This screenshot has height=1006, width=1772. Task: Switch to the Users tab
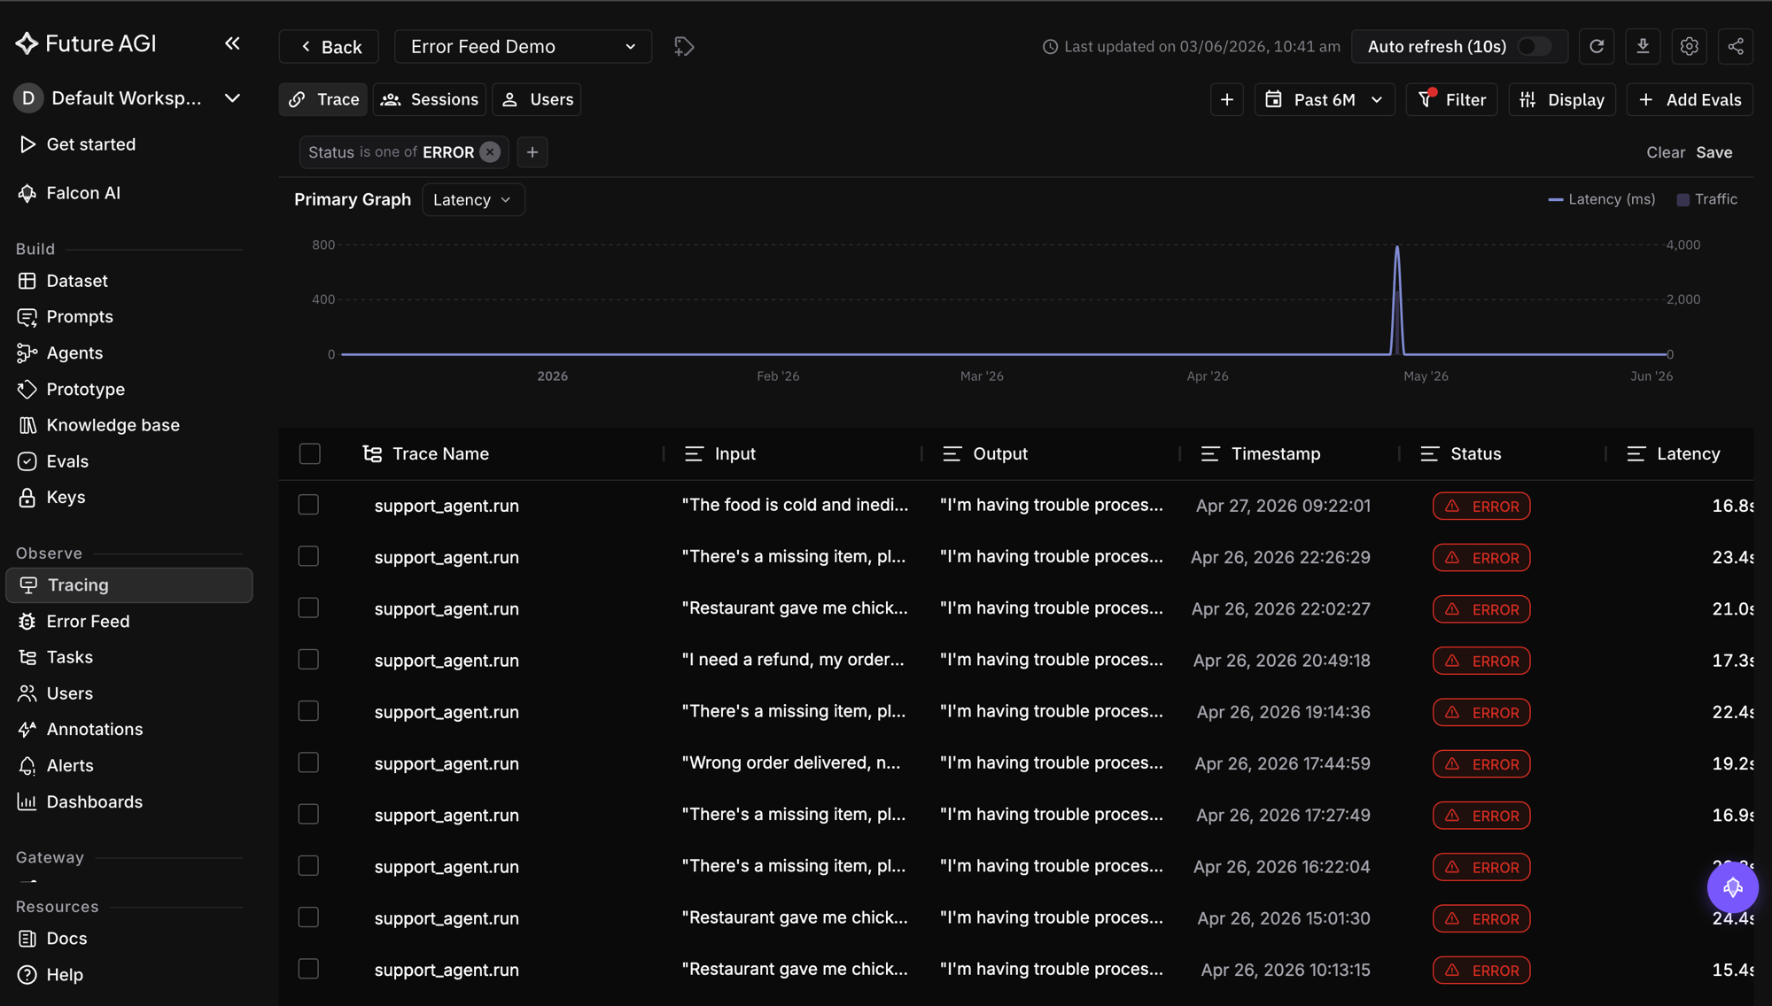537,100
